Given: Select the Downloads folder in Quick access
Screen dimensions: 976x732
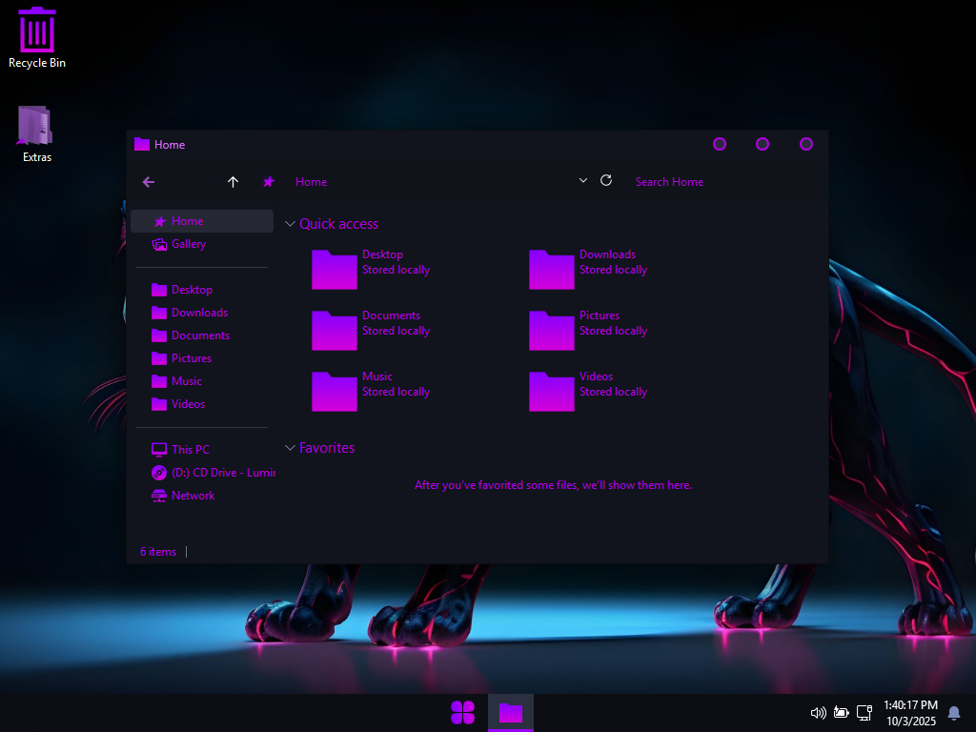Looking at the screenshot, I should tap(588, 269).
